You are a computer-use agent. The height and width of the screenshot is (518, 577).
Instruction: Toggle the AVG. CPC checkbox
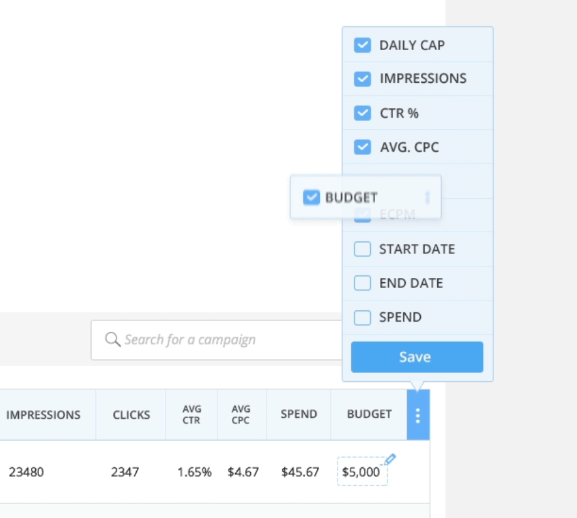[362, 147]
